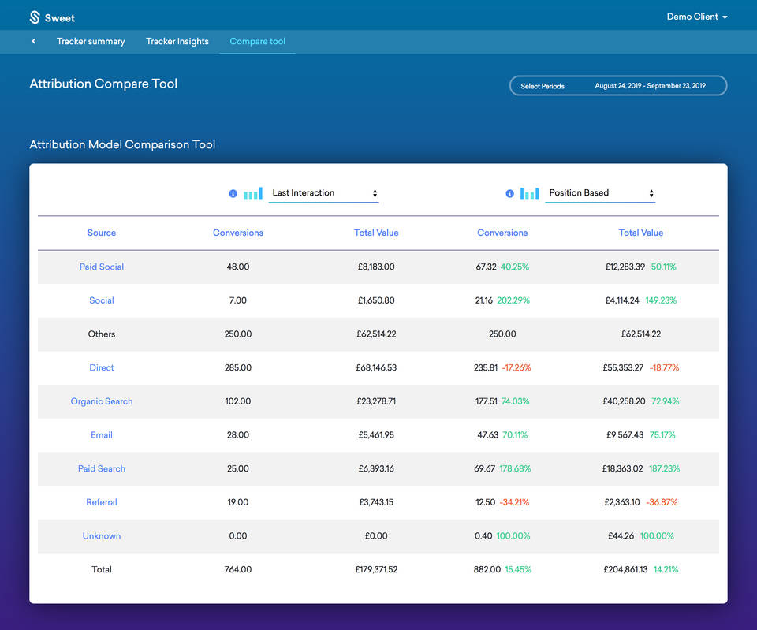Click Last Interaction Conversions column header

238,233
